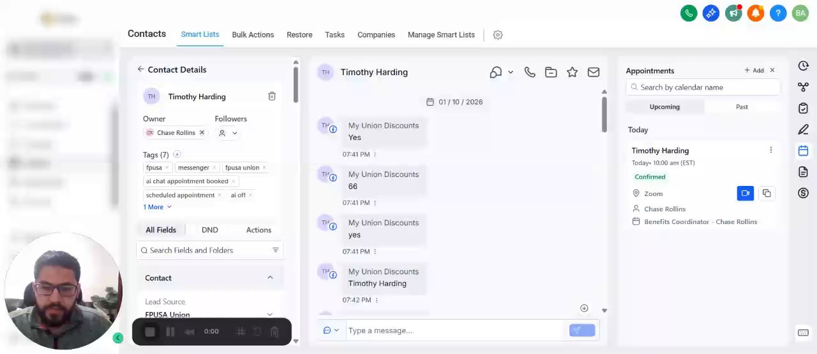Click Search by calendar name field
817x354 pixels.
pos(703,87)
